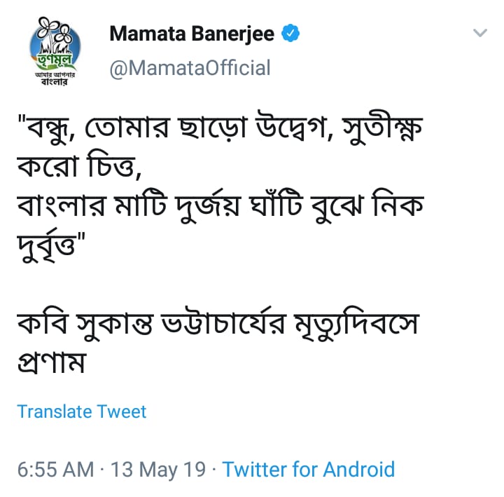This screenshot has width=504, height=497.
Task: Click the 6:55 AM timestamp
Action: [55, 470]
